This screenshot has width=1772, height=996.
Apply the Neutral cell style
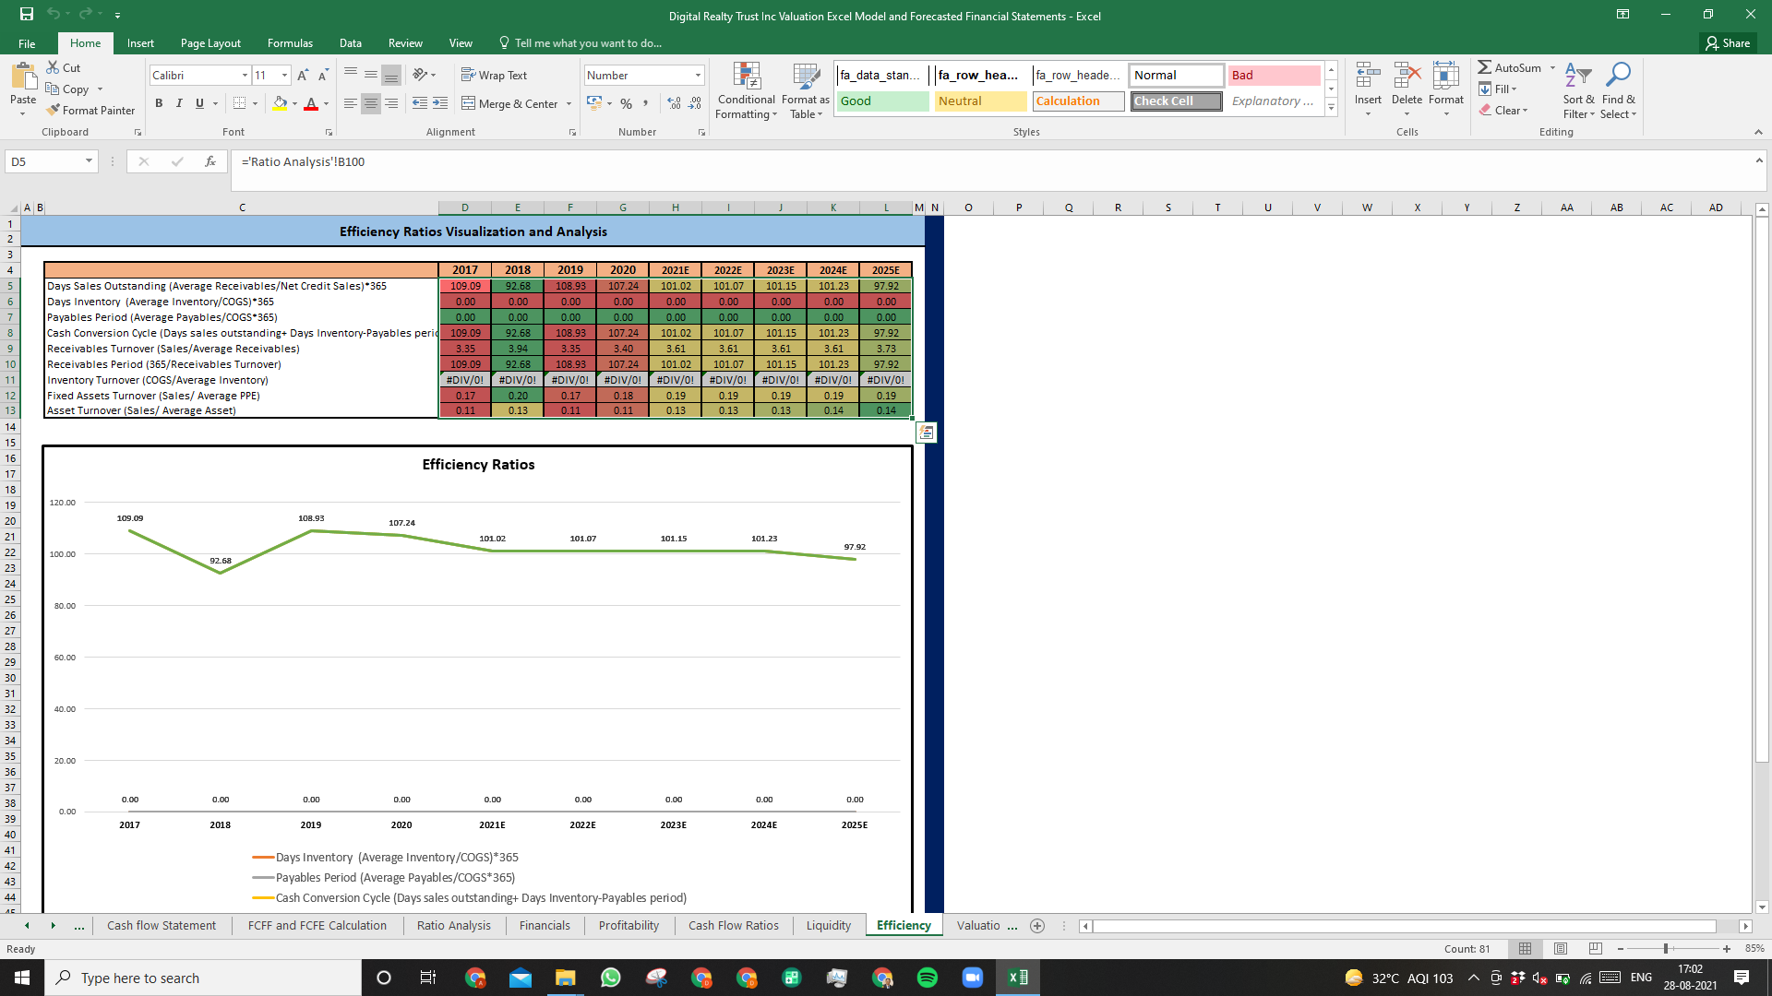(980, 101)
